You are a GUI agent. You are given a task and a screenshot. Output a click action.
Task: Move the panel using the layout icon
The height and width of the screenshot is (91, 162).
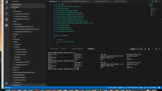tap(156, 49)
